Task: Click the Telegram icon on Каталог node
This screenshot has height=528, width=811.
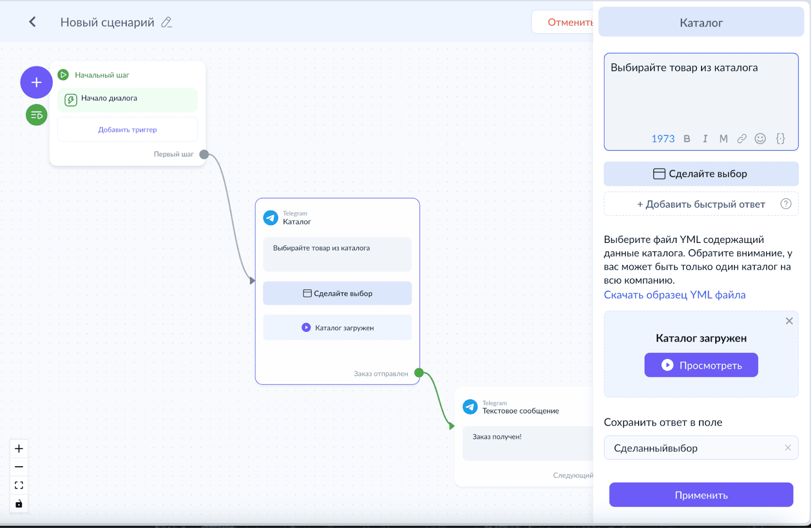Action: point(271,218)
